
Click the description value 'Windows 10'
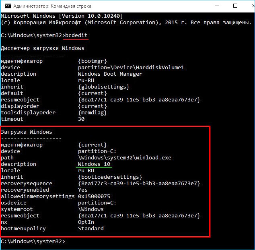click(x=94, y=164)
